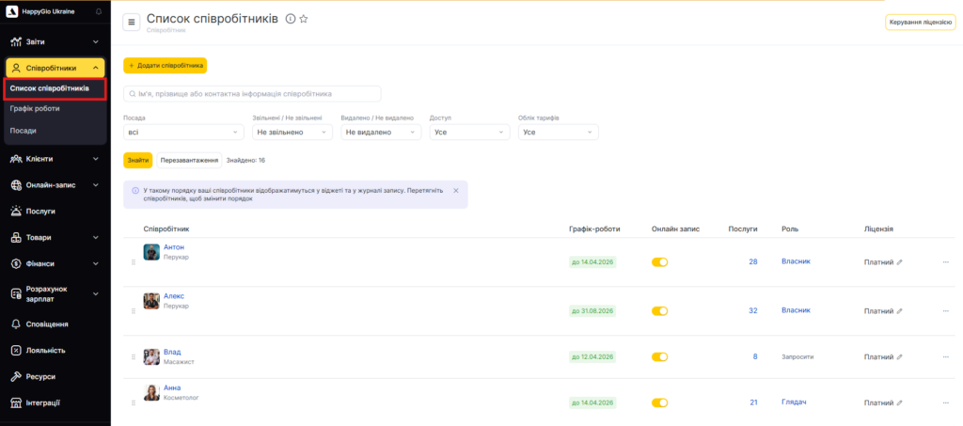
Task: Click the info icon next to page title
Action: pos(290,19)
